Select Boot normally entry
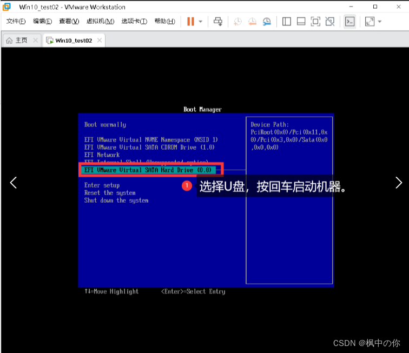This screenshot has height=353, width=409. coord(105,125)
